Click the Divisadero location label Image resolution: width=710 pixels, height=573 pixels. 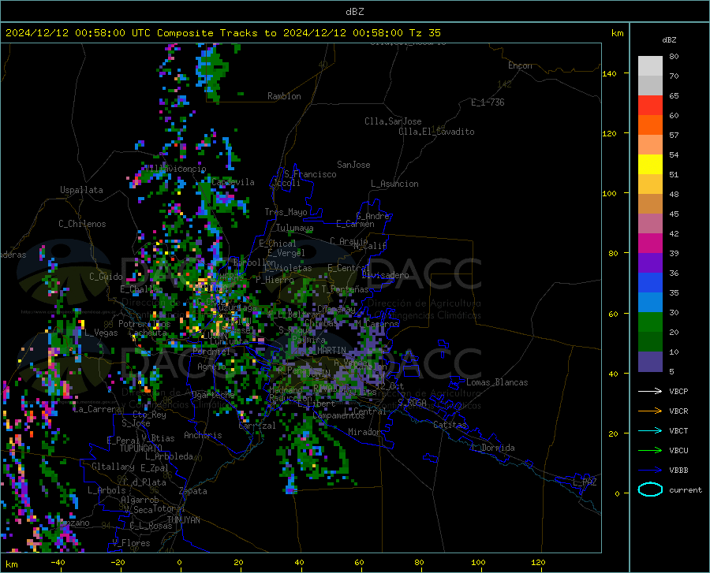click(x=385, y=275)
